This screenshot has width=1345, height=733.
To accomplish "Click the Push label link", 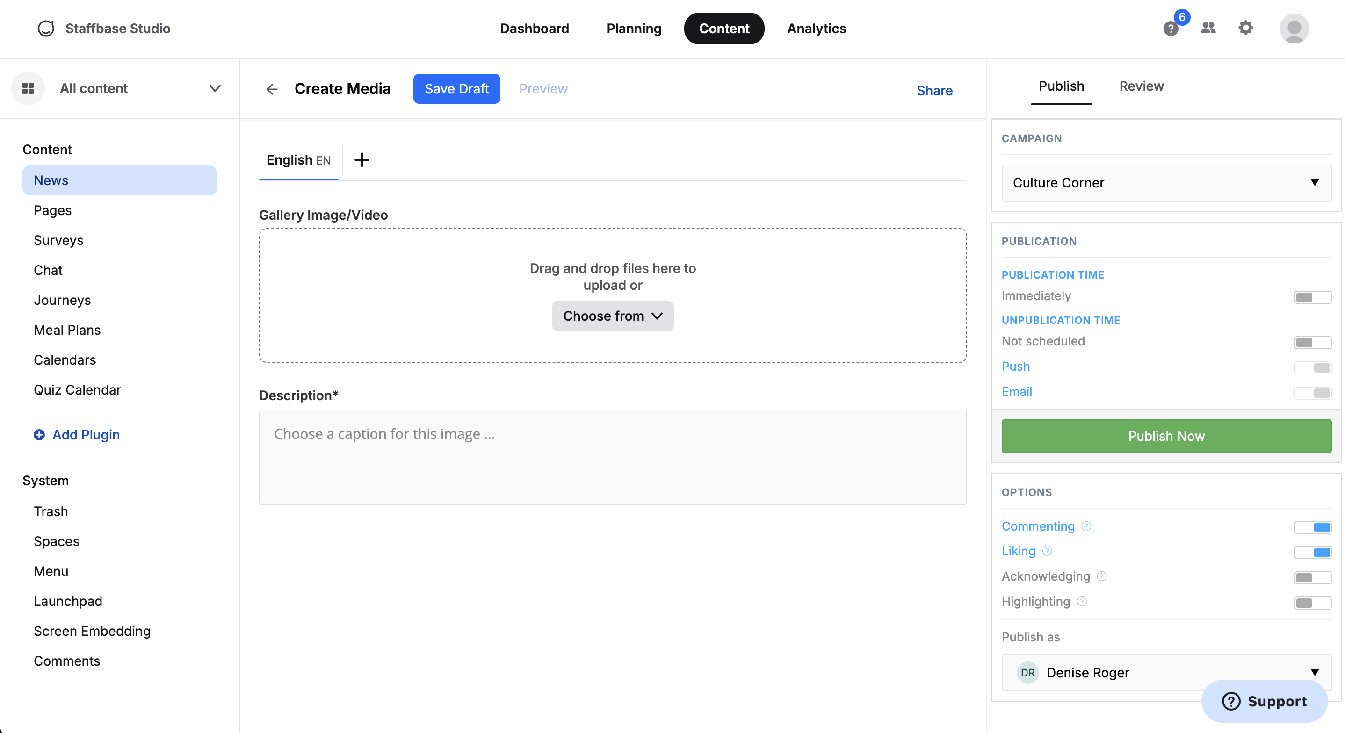I will pos(1016,366).
